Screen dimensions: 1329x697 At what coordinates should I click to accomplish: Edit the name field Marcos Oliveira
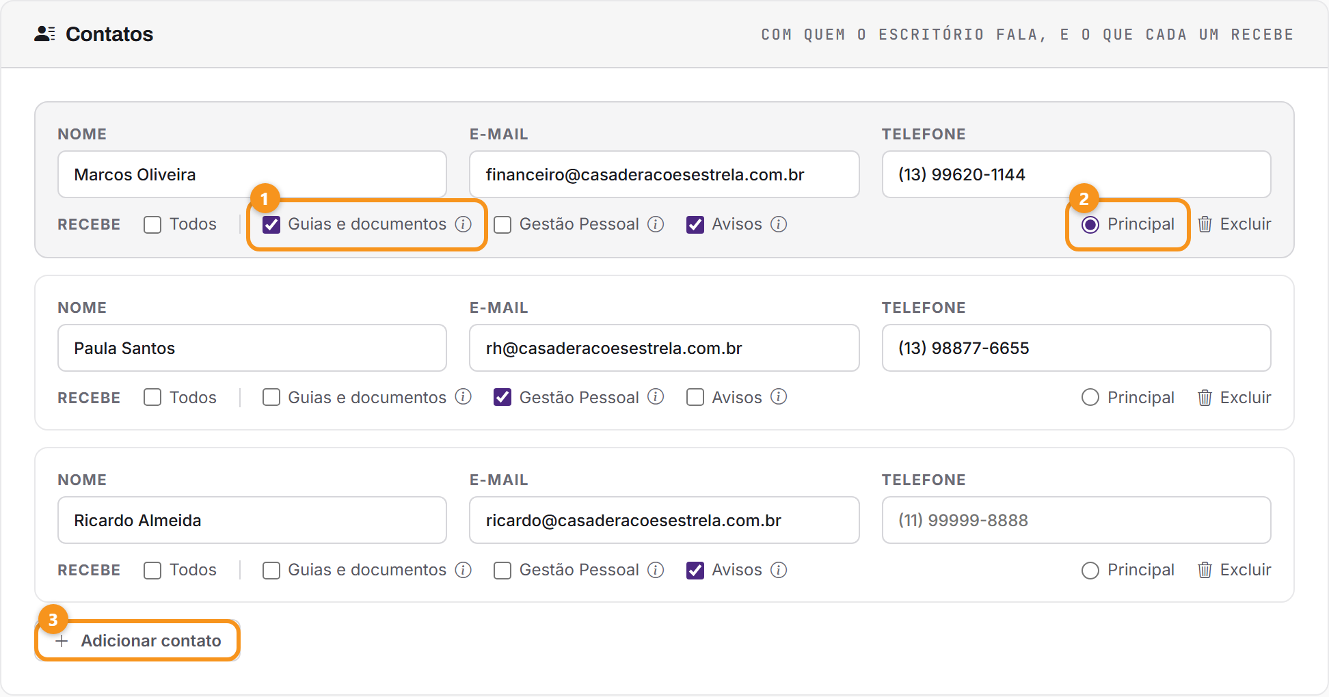252,174
